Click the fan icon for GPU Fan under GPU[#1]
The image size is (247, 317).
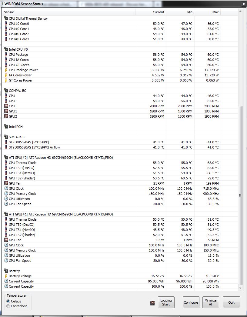coord(6,240)
